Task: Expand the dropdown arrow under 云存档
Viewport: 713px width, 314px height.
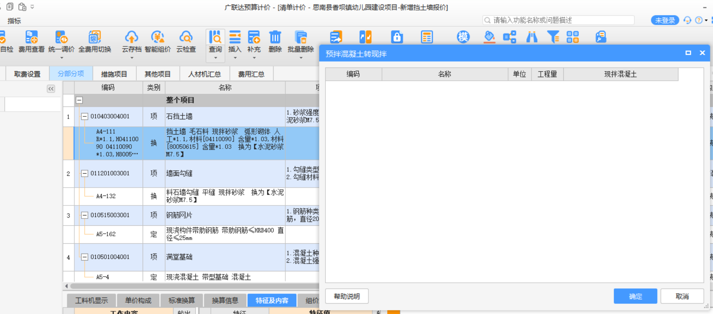Action: click(131, 58)
